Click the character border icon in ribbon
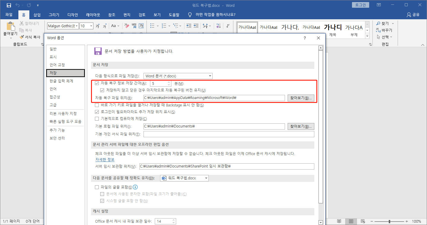The height and width of the screenshot is (225, 427). point(141,26)
